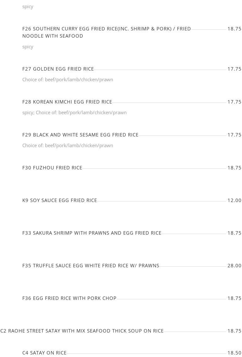Click the 28.00 price for F35
The width and height of the screenshot is (242, 357).
(234, 265)
